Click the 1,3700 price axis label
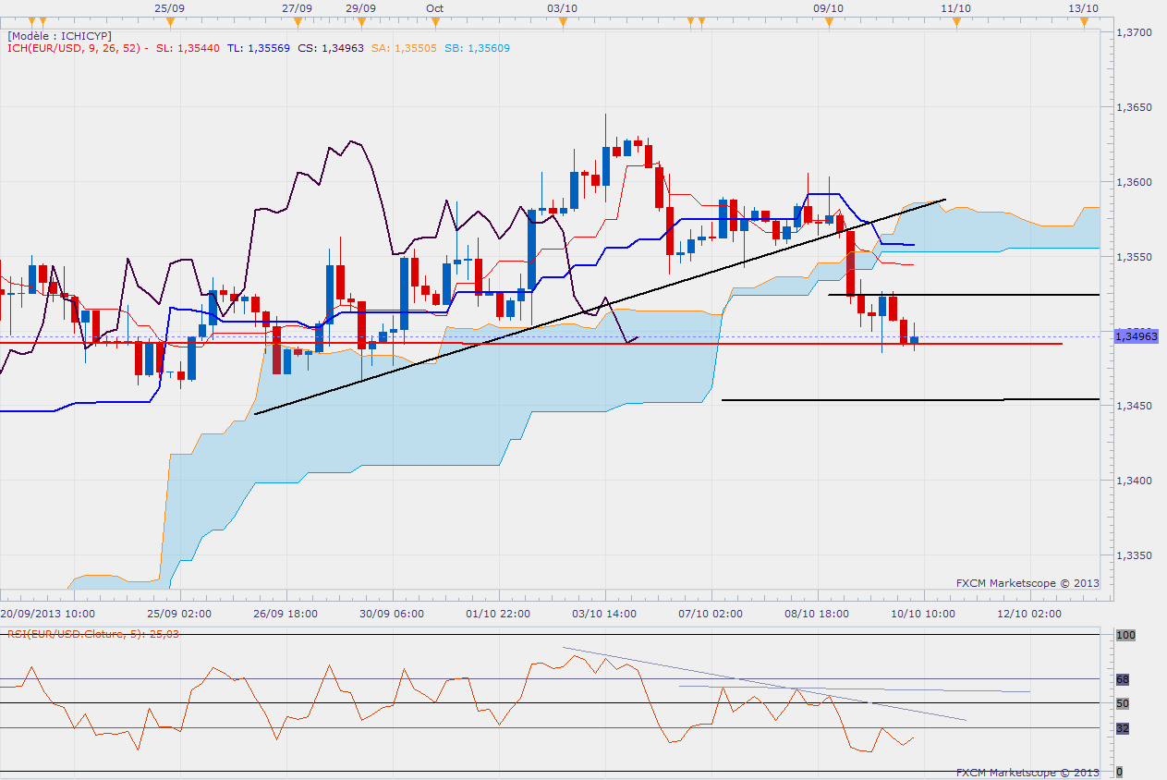 tap(1134, 32)
